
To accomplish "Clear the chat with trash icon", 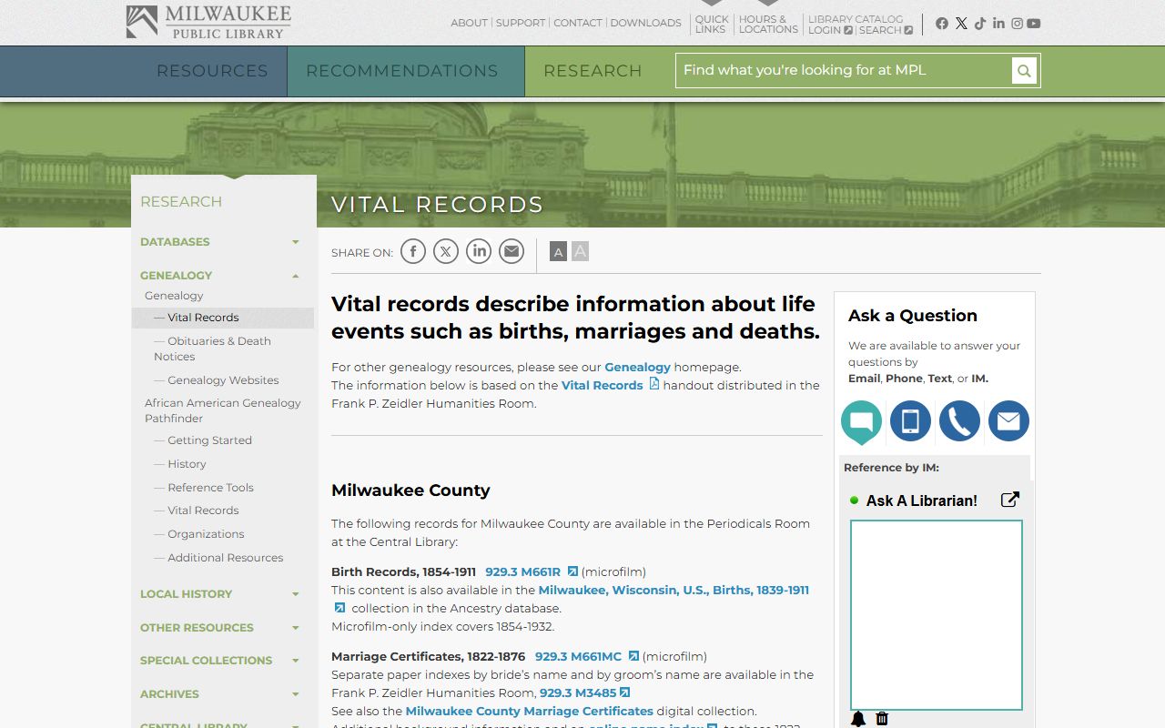I will tap(882, 719).
